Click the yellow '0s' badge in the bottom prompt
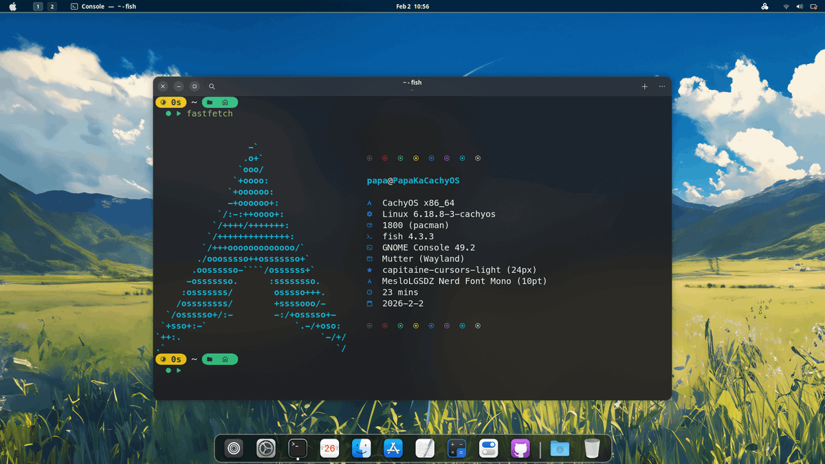The image size is (825, 464). coord(172,360)
